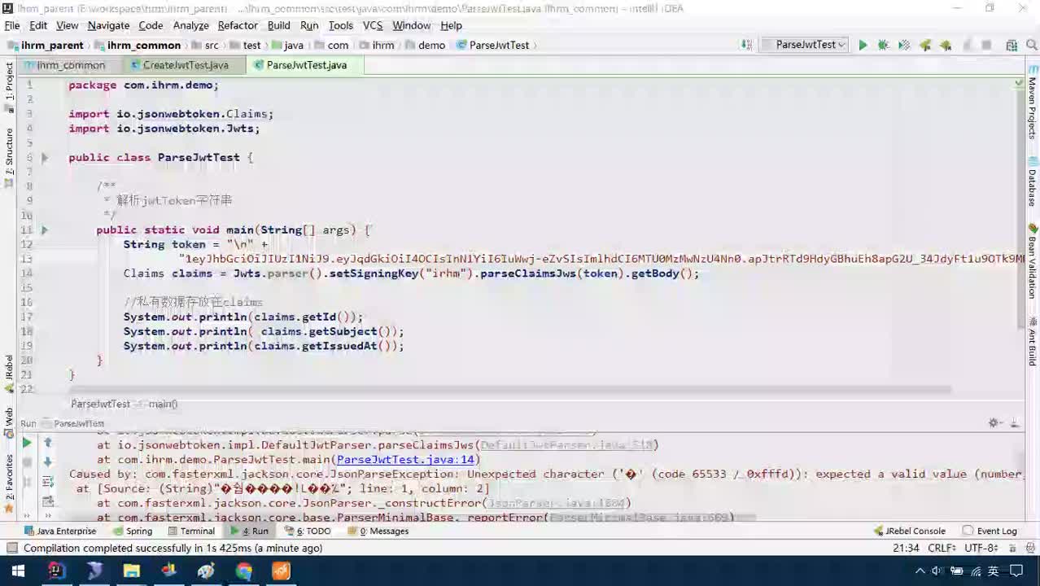Run class ParseJwtTest from gutter arrow
Screen dimensions: 1040x586
45,158
